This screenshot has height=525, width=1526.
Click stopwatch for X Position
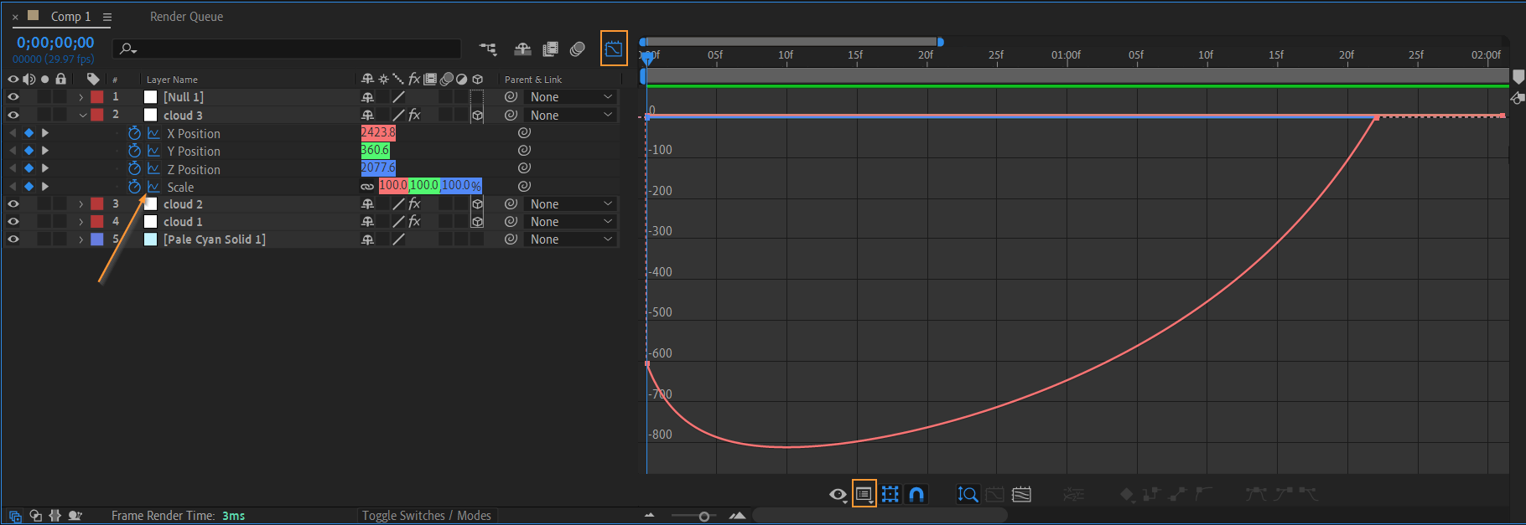pos(134,133)
